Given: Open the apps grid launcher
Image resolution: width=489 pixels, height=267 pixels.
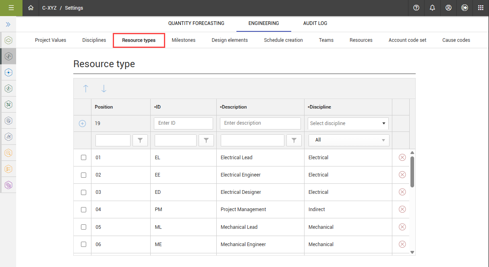Looking at the screenshot, I should (x=481, y=8).
